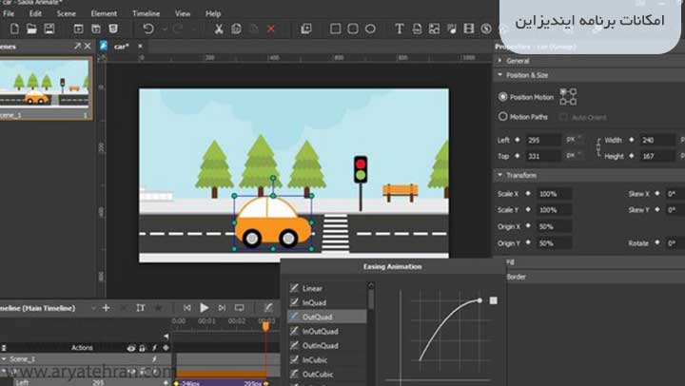The width and height of the screenshot is (685, 386).
Task: Click the orange timeline playhead marker
Action: click(x=265, y=327)
